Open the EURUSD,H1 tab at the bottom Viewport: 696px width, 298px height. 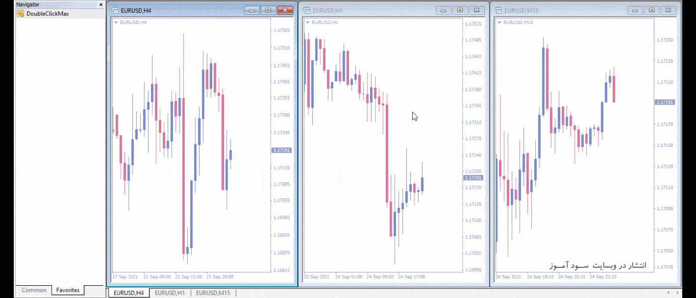click(170, 293)
